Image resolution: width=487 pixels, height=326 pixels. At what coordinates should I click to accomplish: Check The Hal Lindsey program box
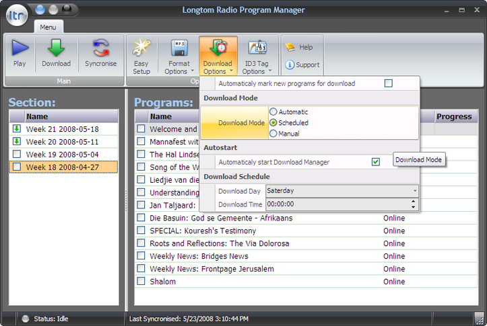click(141, 154)
